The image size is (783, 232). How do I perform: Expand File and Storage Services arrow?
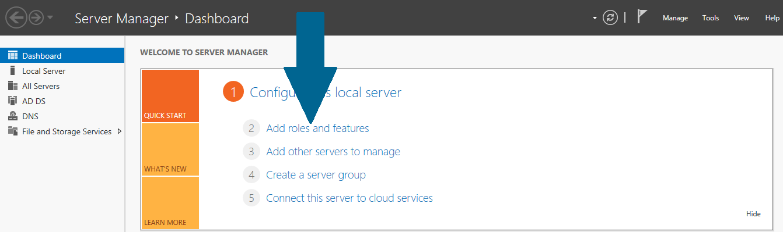120,131
